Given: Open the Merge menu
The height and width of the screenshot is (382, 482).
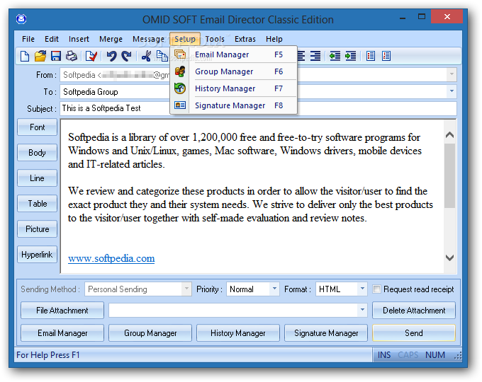Looking at the screenshot, I should tap(111, 39).
